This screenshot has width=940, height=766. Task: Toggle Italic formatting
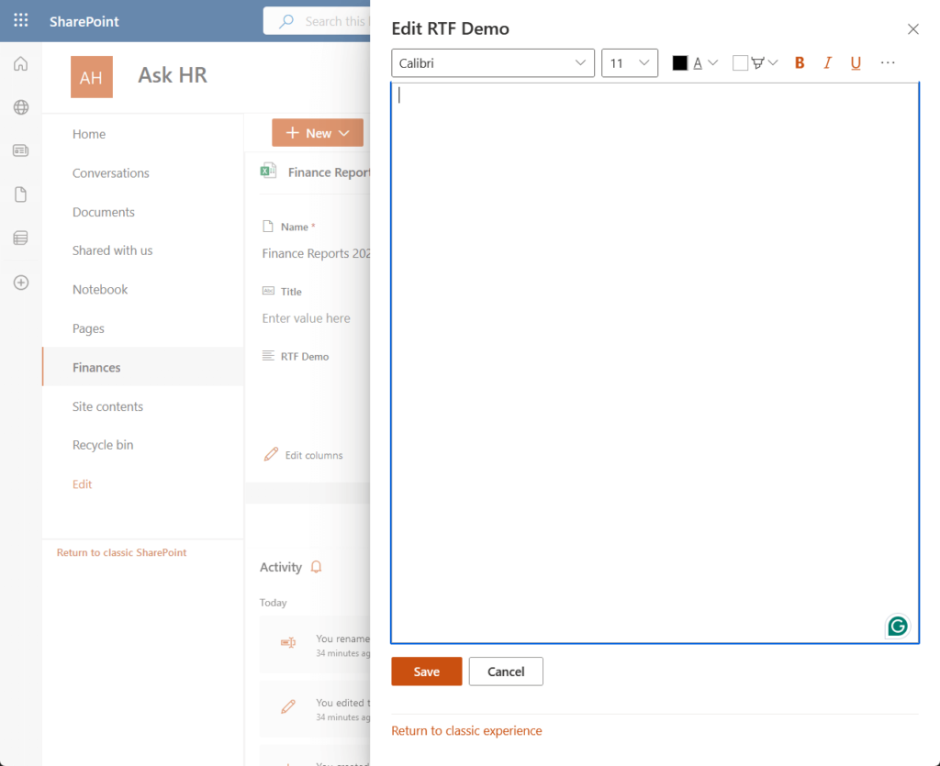click(x=827, y=63)
